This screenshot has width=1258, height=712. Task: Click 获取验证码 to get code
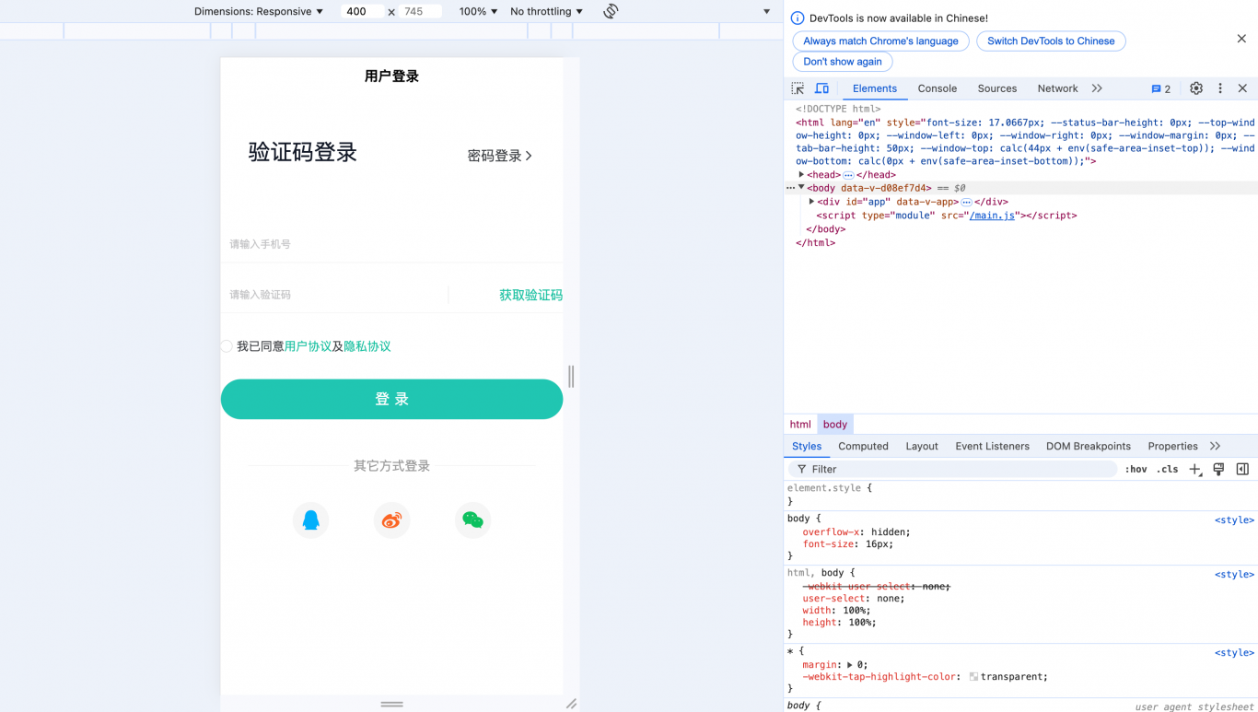point(530,295)
